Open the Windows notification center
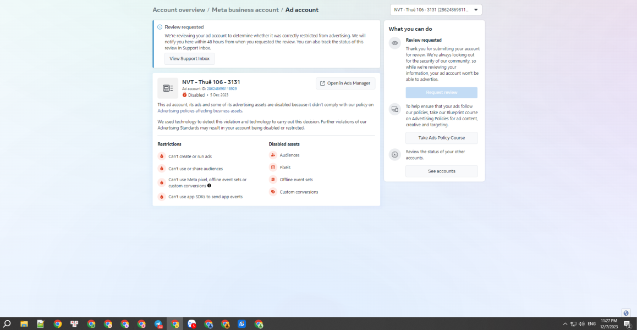 click(x=627, y=323)
